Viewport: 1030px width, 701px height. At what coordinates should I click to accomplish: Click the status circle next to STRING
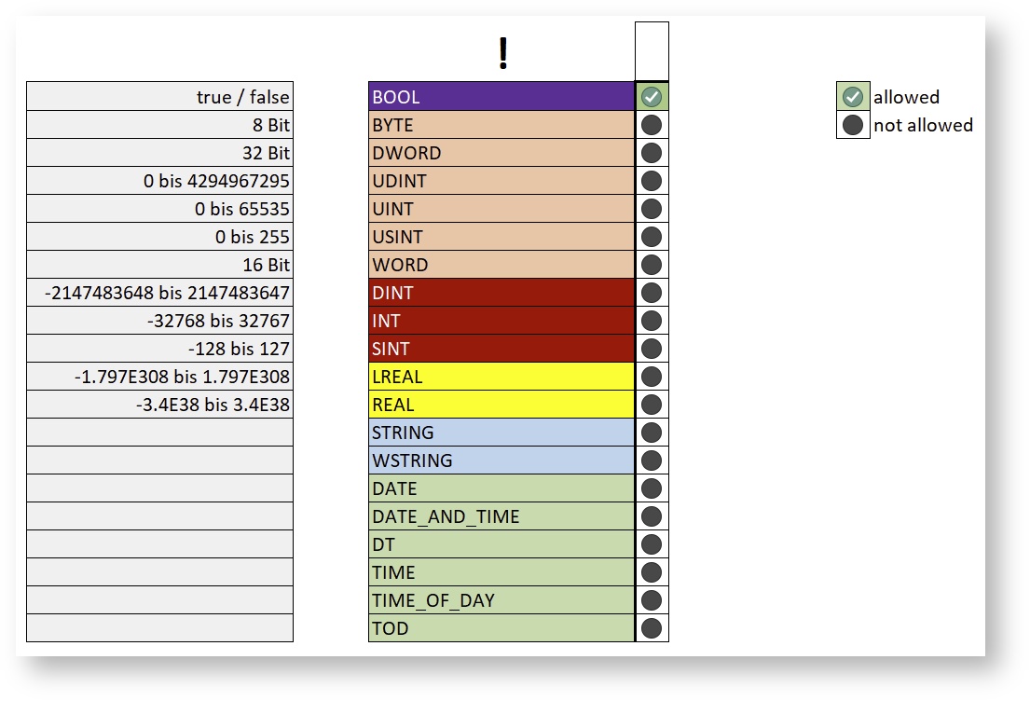(x=652, y=433)
